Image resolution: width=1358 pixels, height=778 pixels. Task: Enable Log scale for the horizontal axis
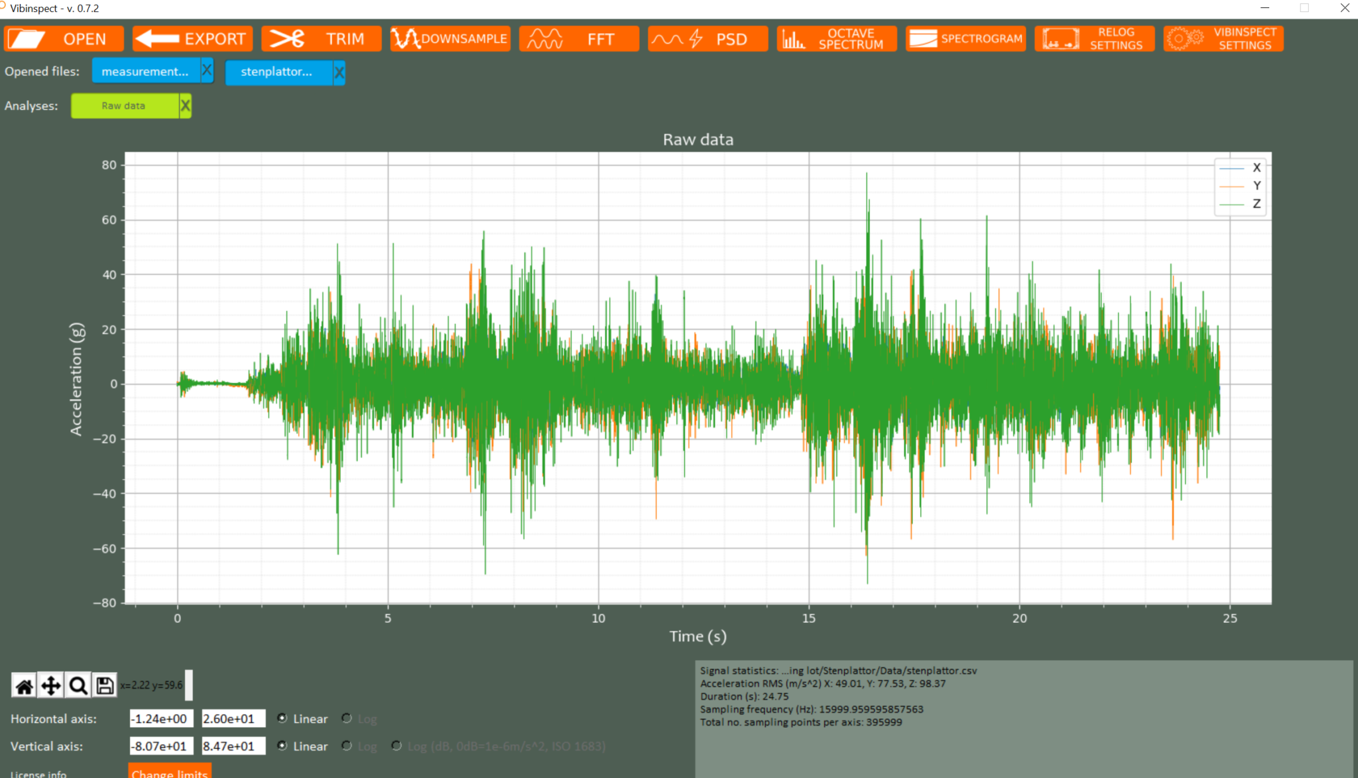click(x=345, y=718)
